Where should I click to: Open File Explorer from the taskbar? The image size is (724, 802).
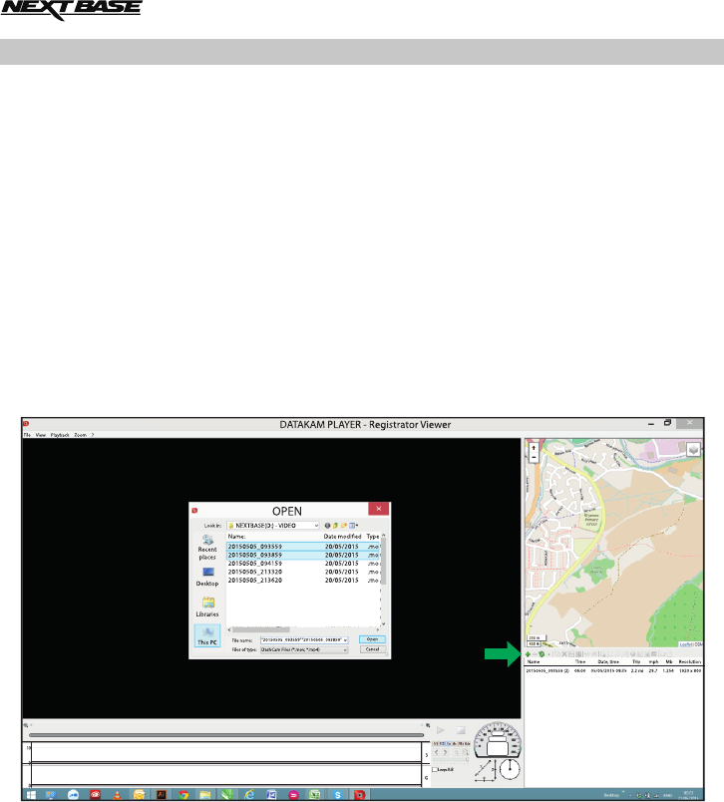pyautogui.click(x=205, y=794)
